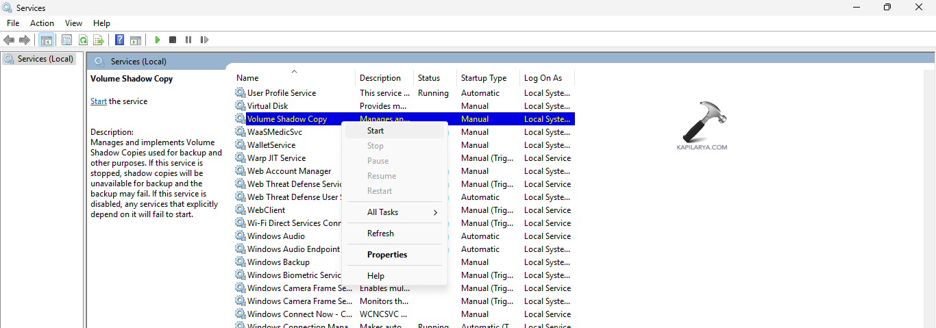This screenshot has height=328, width=936.
Task: Open the Action menu
Action: point(42,23)
